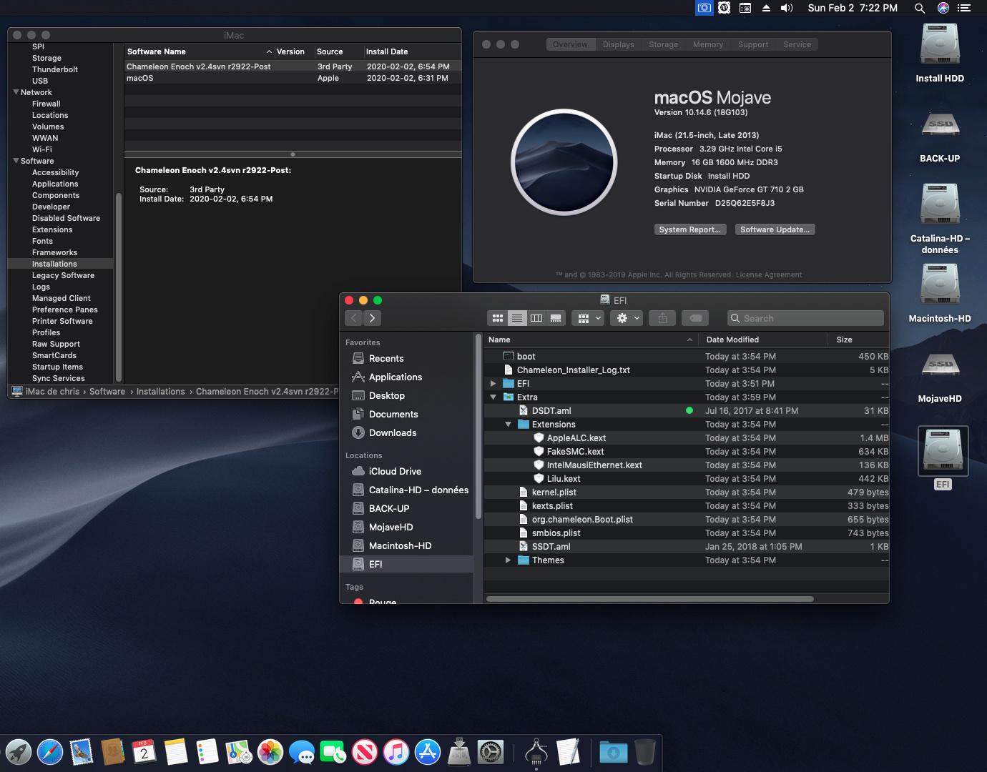This screenshot has height=772, width=987.
Task: Open Safari from the Dock
Action: point(50,752)
